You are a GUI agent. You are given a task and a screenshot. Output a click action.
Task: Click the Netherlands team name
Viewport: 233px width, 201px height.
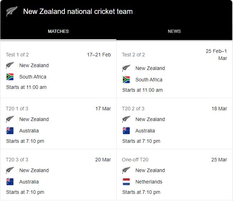tap(149, 182)
